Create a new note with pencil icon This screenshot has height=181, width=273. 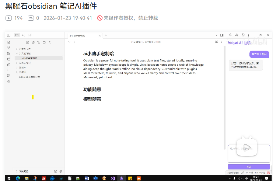coord(27,42)
